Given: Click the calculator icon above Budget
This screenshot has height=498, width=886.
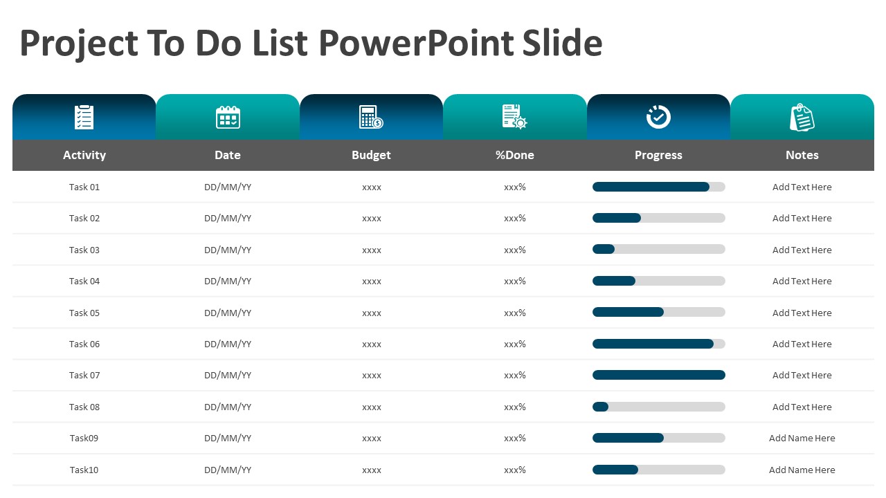Looking at the screenshot, I should click(371, 117).
